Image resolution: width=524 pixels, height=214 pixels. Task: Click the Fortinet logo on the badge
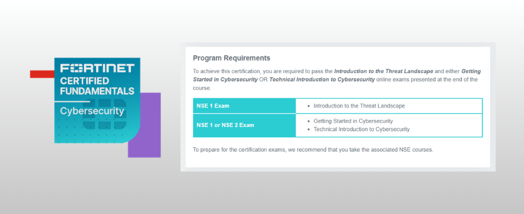97,68
